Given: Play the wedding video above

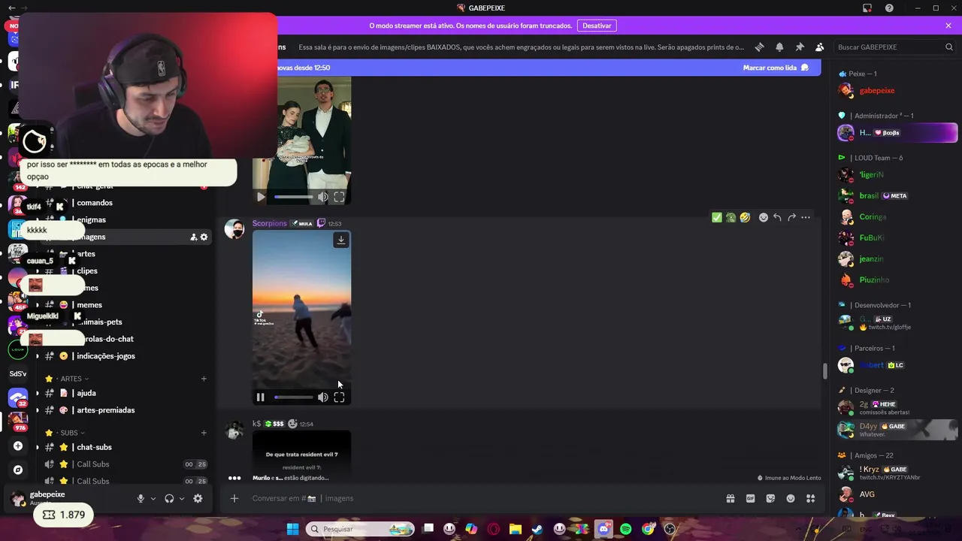Looking at the screenshot, I should (260, 197).
